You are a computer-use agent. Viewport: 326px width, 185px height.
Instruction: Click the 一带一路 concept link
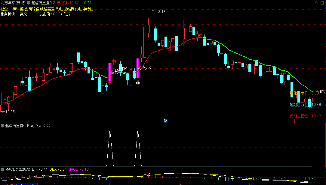coord(17,9)
